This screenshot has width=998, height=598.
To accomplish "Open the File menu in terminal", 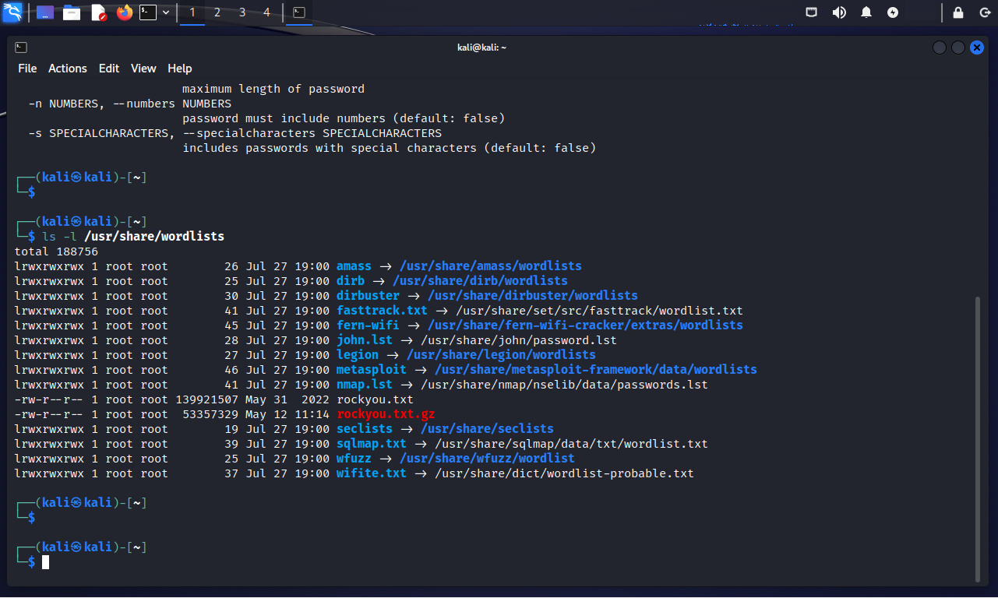I will (x=27, y=69).
